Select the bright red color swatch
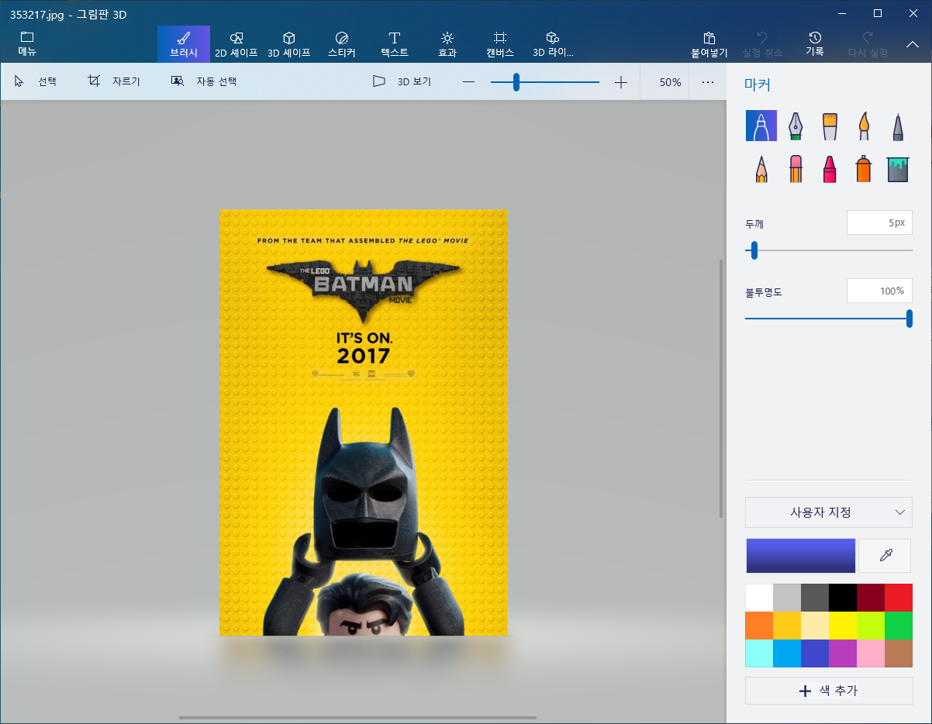 (899, 598)
